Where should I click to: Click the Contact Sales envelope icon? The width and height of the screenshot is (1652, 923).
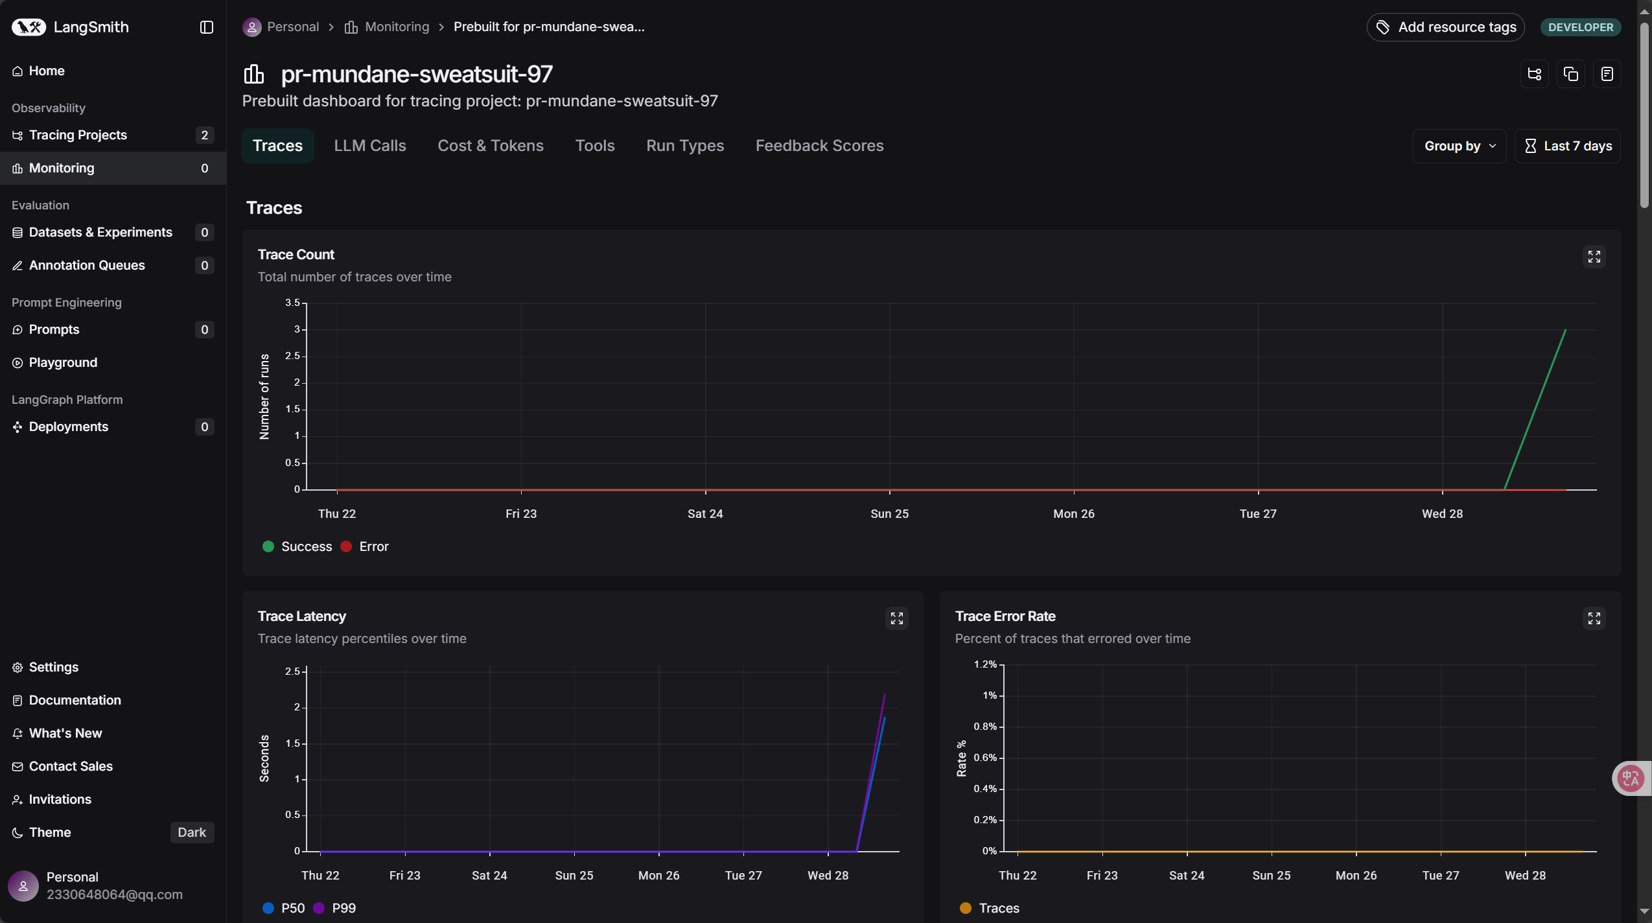pos(17,766)
